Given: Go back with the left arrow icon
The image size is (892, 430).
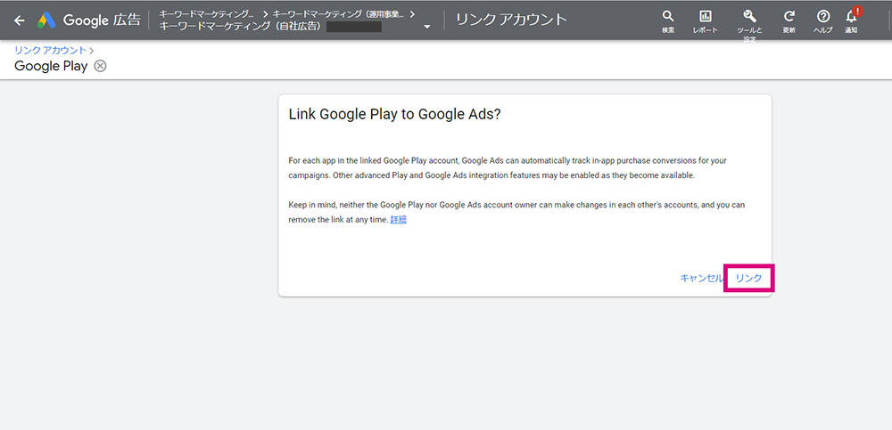Looking at the screenshot, I should [x=20, y=20].
